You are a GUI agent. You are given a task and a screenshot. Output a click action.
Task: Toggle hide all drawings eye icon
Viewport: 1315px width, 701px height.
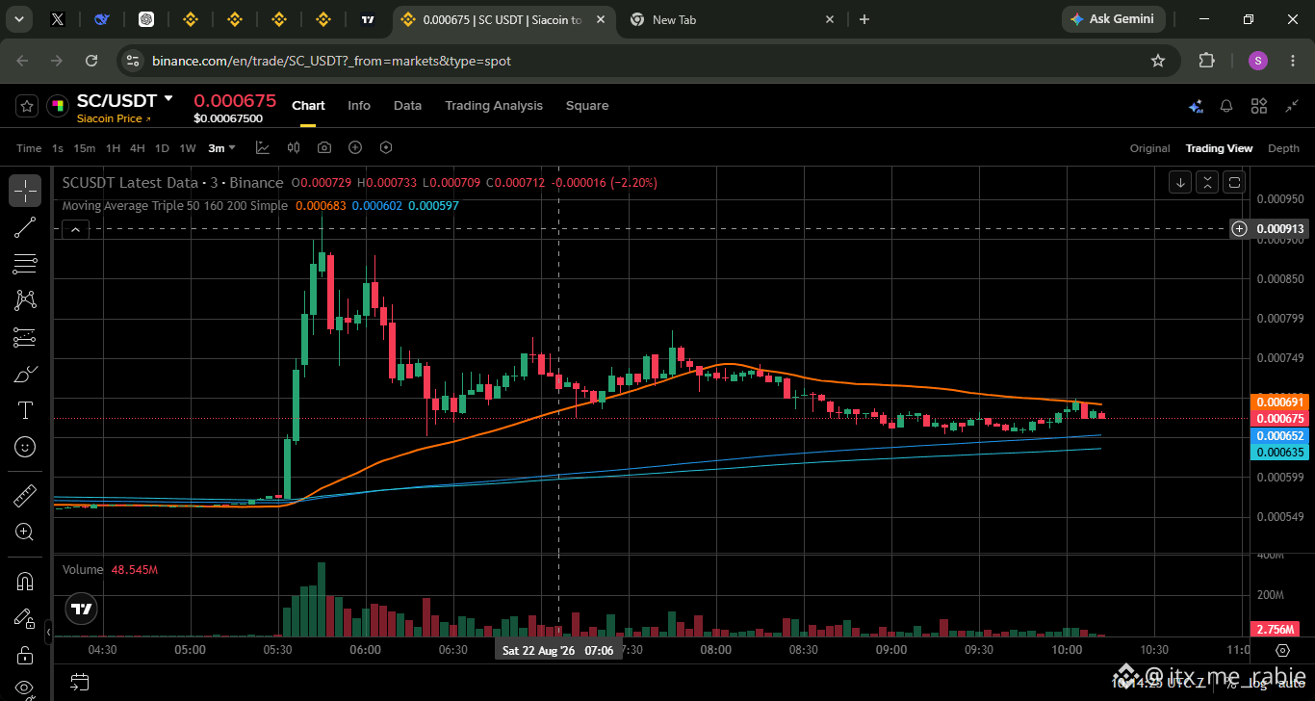pyautogui.click(x=25, y=689)
